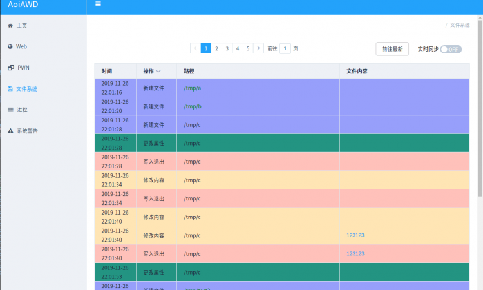
Task: Go to previous page with left arrow
Action: point(195,48)
